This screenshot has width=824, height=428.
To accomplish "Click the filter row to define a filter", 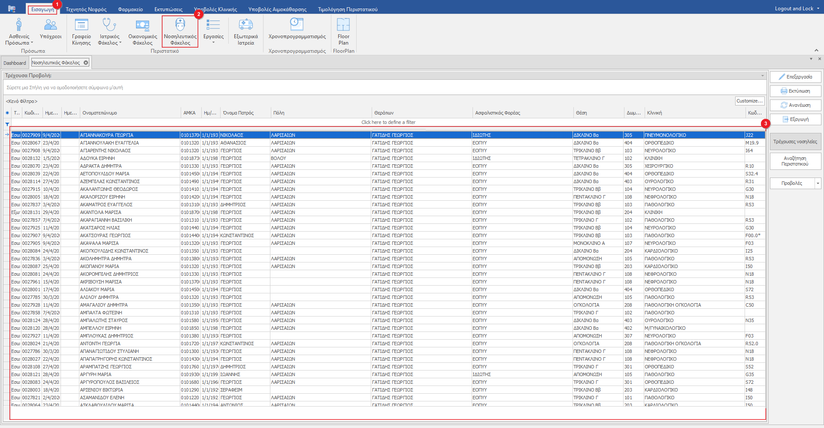I will pos(388,122).
